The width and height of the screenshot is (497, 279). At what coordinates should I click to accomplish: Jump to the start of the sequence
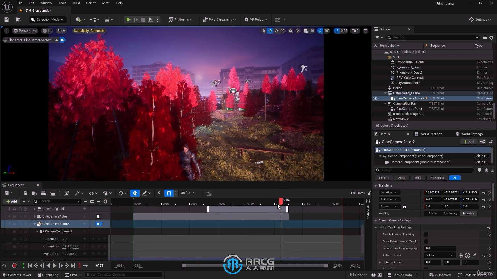pos(30,266)
